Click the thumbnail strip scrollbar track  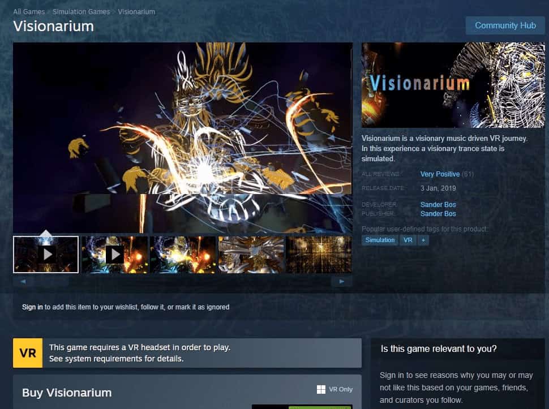[x=182, y=281]
